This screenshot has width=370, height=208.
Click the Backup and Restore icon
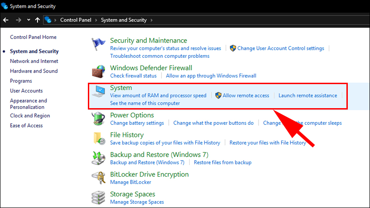[98, 158]
